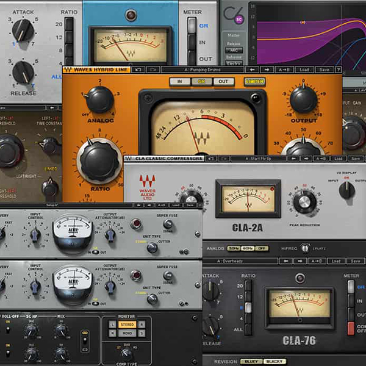Click Save in the Hybrid Line toolbar
The height and width of the screenshot is (366, 366).
pos(325,70)
